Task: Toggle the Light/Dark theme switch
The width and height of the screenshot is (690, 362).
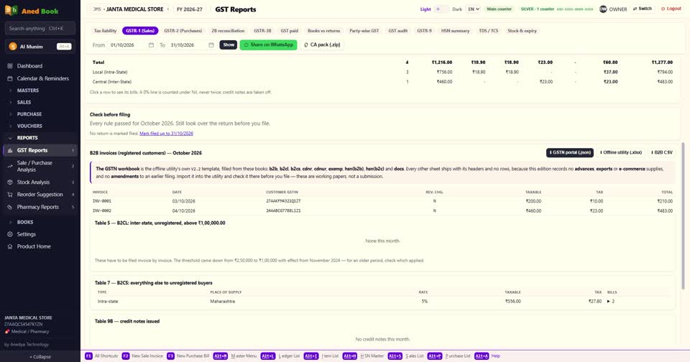Action: (x=441, y=9)
